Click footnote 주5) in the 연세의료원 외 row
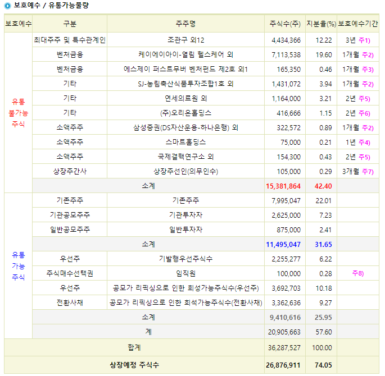This screenshot has width=385, height=376. [x=364, y=99]
